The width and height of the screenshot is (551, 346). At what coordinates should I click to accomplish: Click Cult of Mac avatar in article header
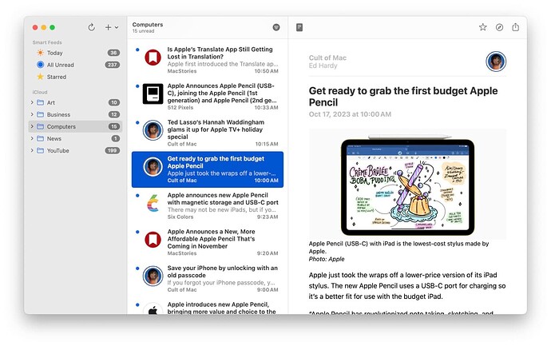click(x=496, y=62)
